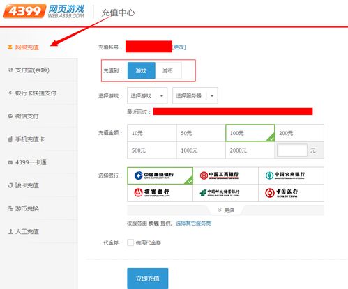The height and width of the screenshot is (289, 348).
Task: Click the custom amount input field
Action: [292, 150]
